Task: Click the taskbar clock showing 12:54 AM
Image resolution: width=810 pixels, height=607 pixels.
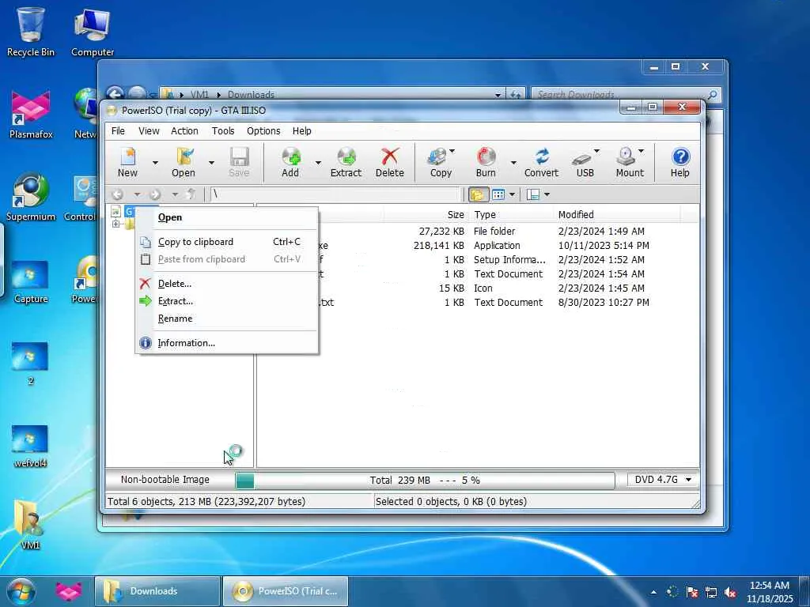Action: coord(770,591)
